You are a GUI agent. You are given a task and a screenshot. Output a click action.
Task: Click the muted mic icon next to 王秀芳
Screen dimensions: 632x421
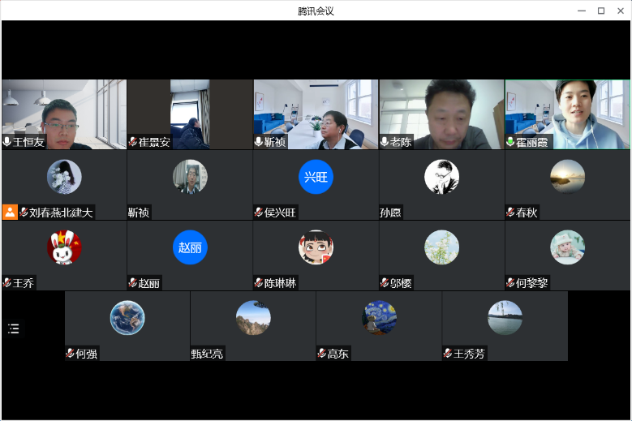[x=447, y=354]
